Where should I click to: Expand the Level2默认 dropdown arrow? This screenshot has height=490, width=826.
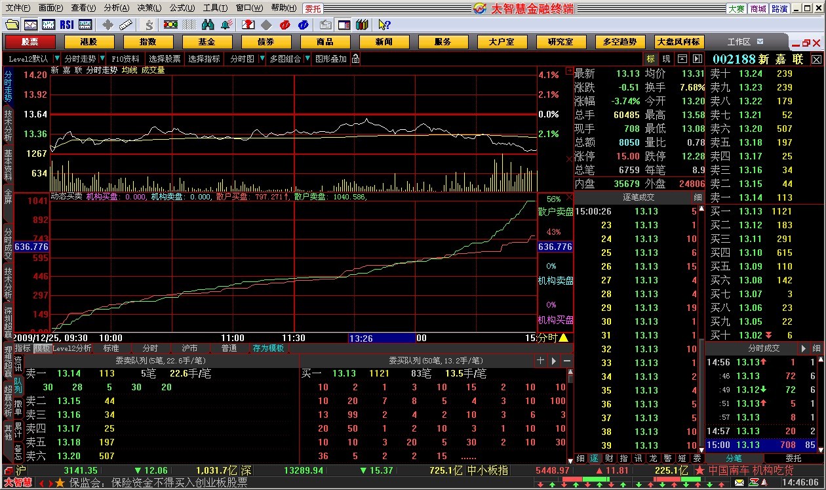click(57, 58)
